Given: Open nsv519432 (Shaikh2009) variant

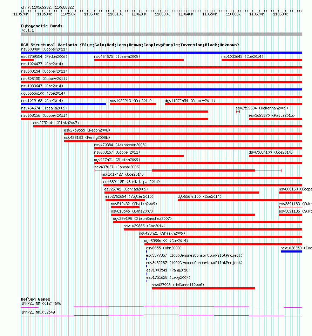Looking at the screenshot, I should (x=134, y=204).
